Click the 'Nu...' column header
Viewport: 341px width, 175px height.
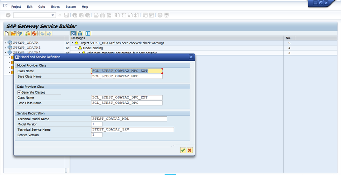289,38
